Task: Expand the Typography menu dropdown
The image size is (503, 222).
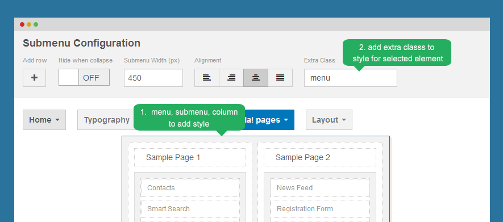Action: coord(106,120)
